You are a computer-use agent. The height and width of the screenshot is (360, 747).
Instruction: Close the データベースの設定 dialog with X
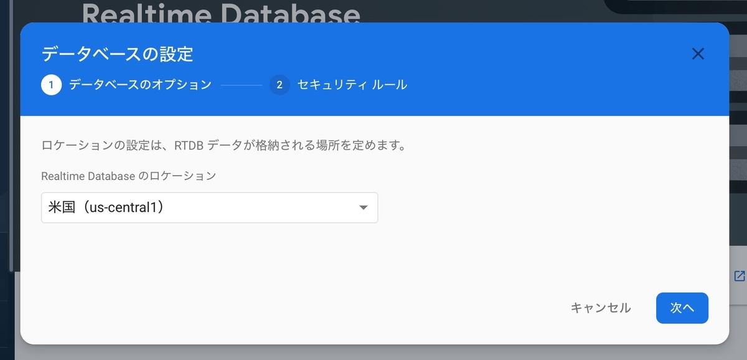[x=698, y=54]
